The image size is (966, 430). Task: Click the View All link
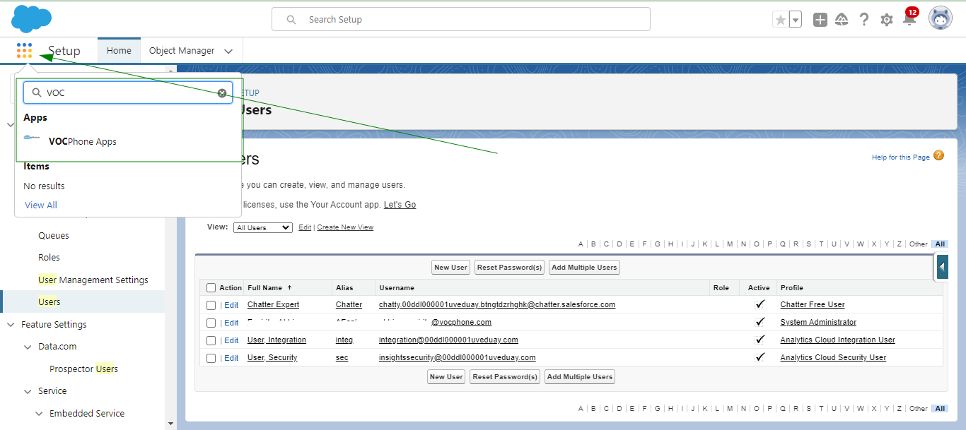[x=41, y=205]
